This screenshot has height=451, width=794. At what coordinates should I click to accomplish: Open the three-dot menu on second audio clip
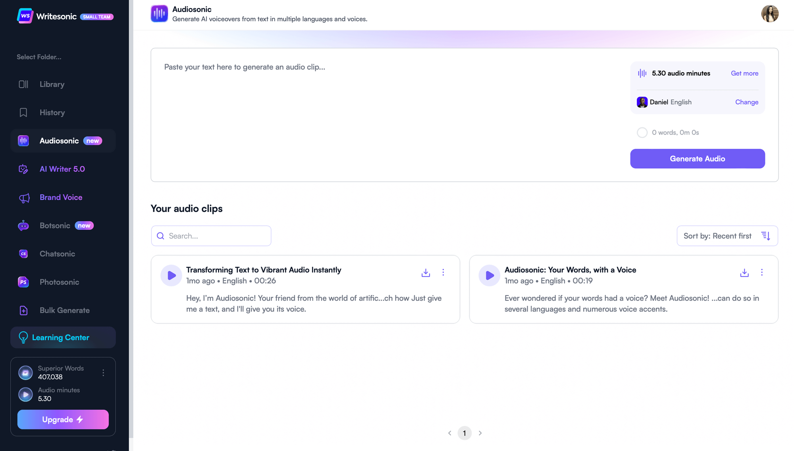point(762,273)
